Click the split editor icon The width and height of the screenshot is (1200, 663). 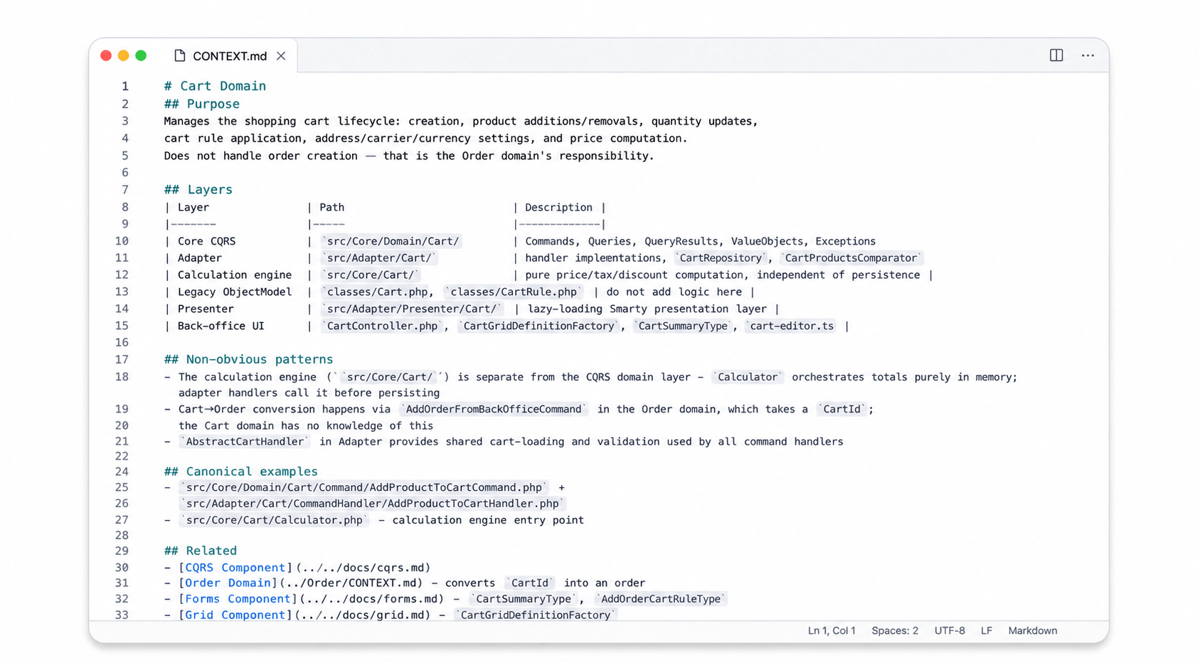(1056, 55)
